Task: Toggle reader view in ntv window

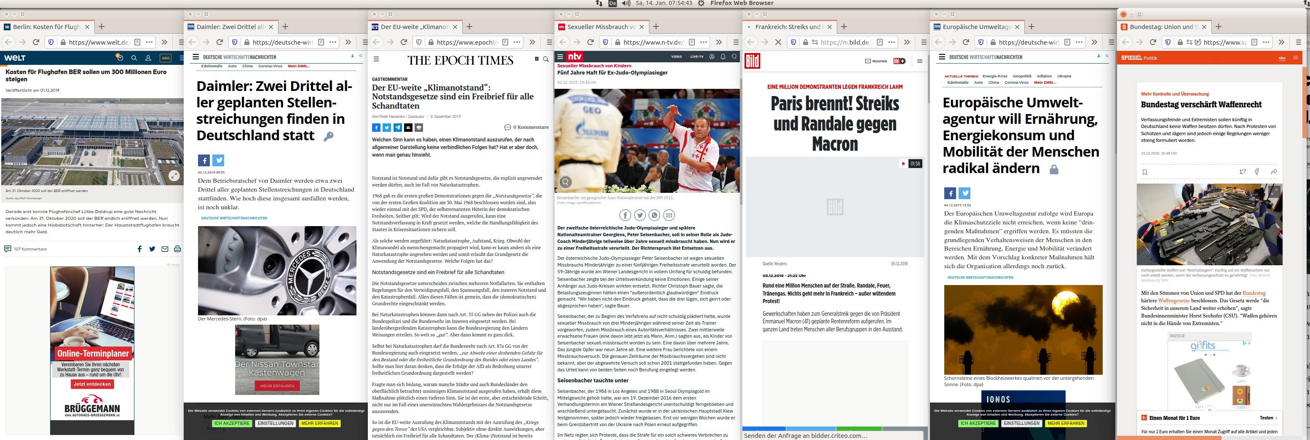Action: (691, 42)
